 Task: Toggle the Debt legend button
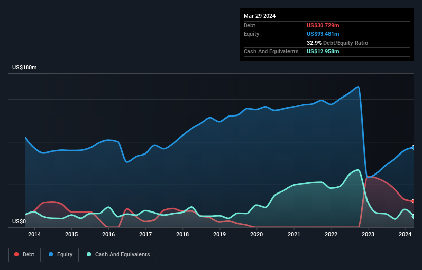point(25,255)
